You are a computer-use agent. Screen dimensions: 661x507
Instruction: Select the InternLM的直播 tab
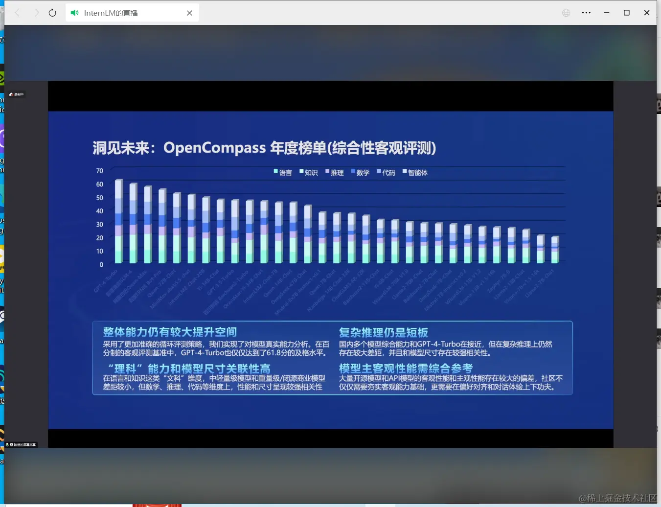pos(132,13)
